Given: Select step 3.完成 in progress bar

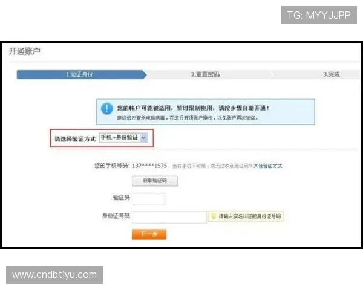Looking at the screenshot, I should 332,74.
